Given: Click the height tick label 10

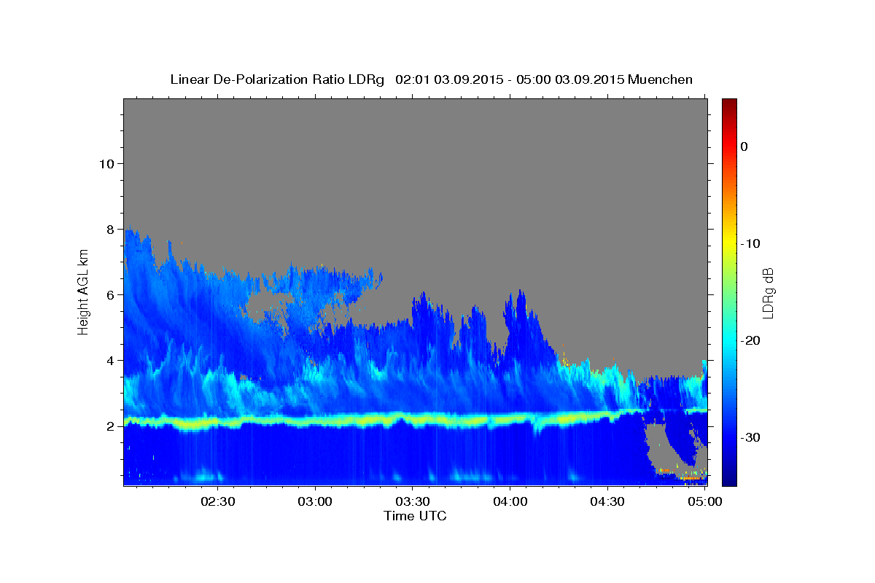Looking at the screenshot, I should (106, 163).
